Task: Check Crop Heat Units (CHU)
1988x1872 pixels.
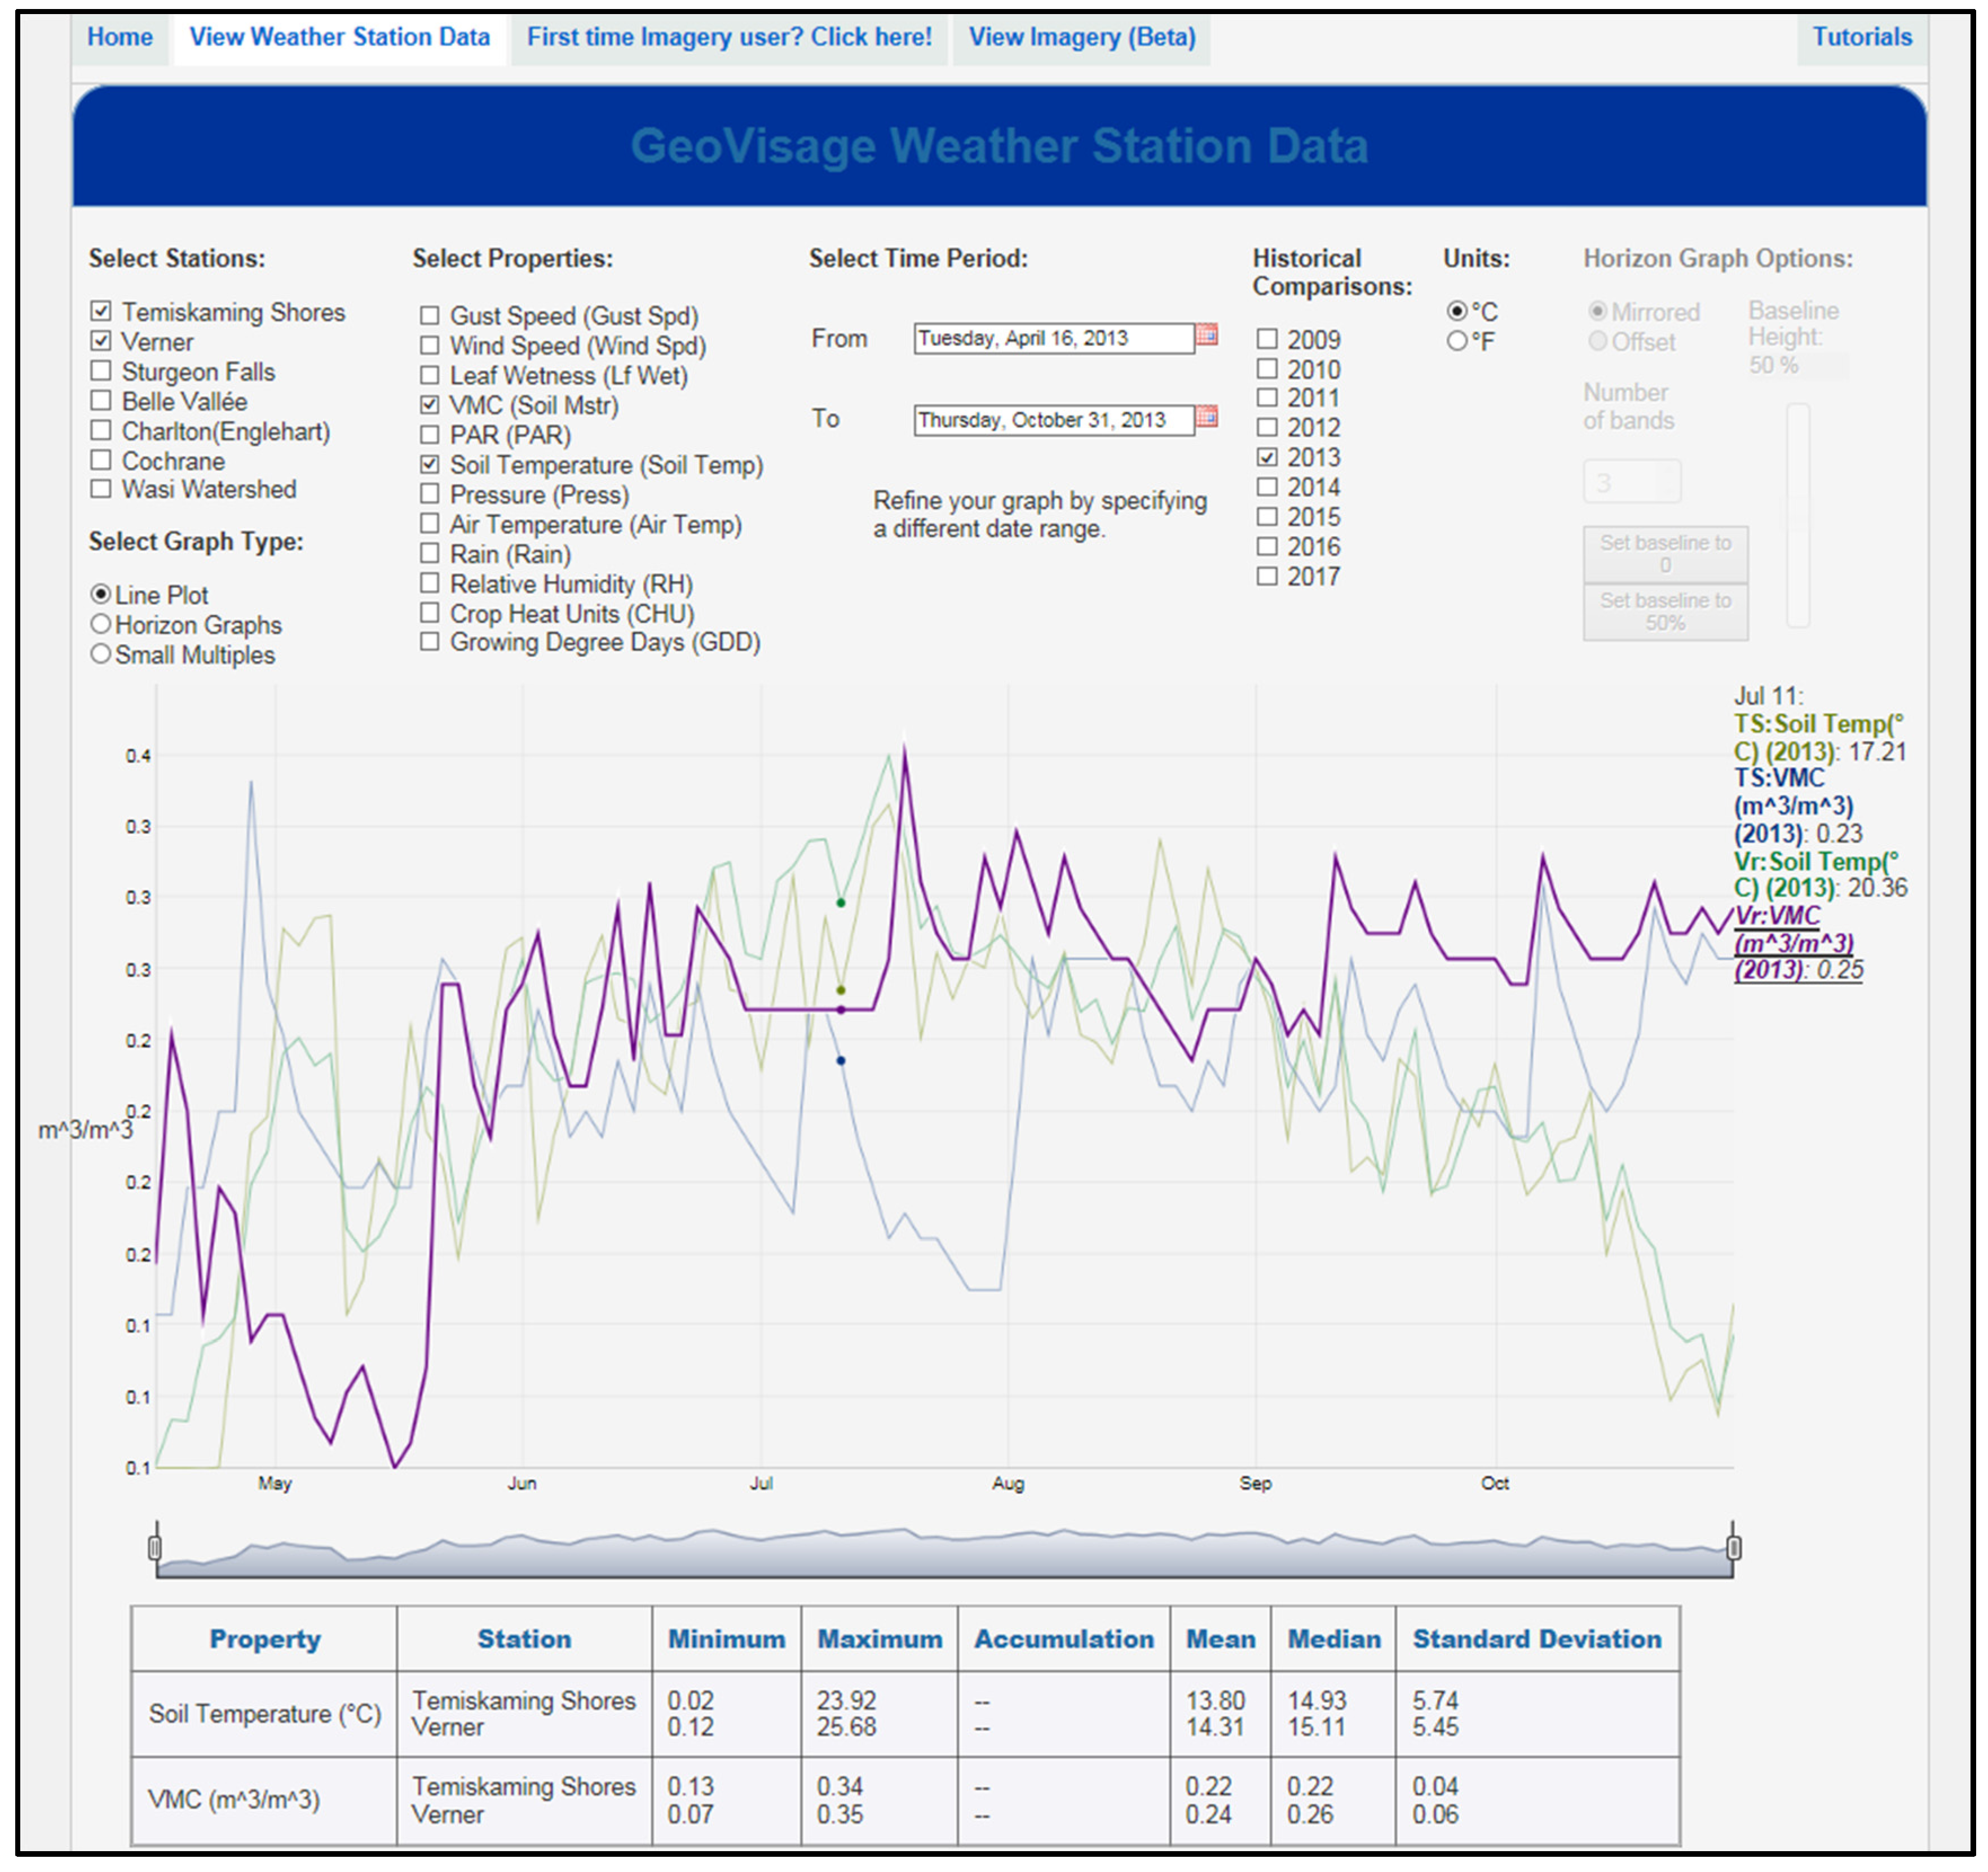Action: pyautogui.click(x=430, y=613)
